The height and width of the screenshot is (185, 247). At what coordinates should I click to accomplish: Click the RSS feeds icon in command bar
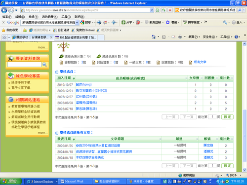tap(164, 37)
